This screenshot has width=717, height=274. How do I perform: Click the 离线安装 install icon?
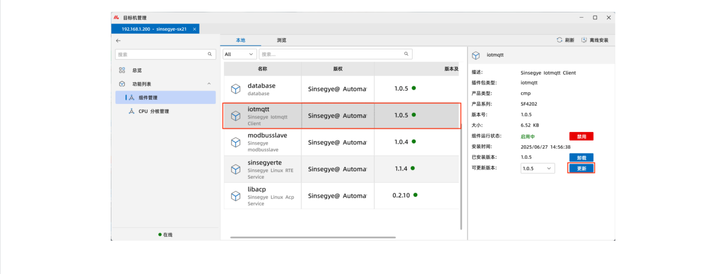point(584,40)
